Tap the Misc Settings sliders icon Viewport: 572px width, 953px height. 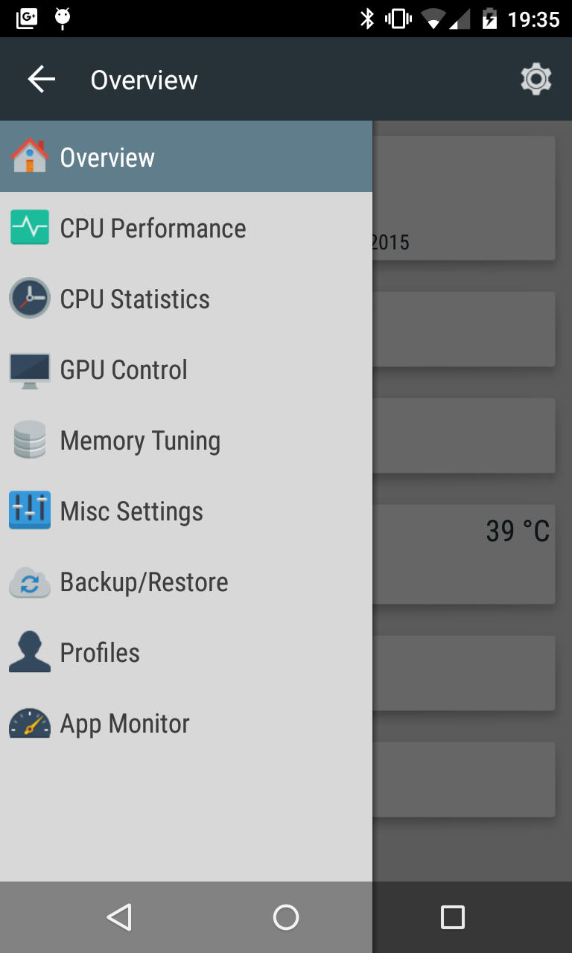[x=30, y=511]
